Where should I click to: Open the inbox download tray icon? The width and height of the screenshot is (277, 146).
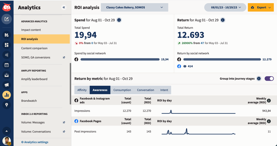click(7, 75)
